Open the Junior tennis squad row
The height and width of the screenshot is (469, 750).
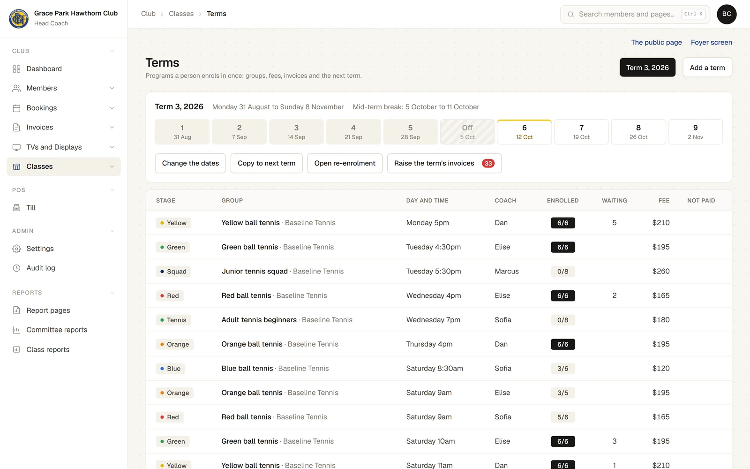coord(439,272)
